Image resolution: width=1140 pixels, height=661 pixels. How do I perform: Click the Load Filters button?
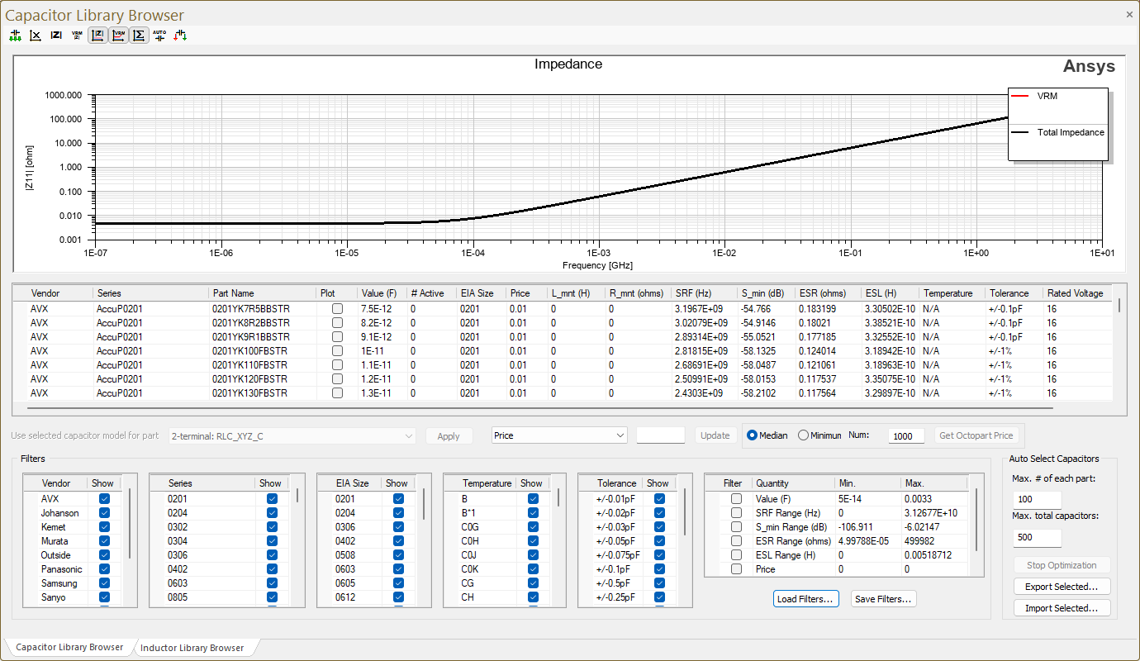(805, 599)
